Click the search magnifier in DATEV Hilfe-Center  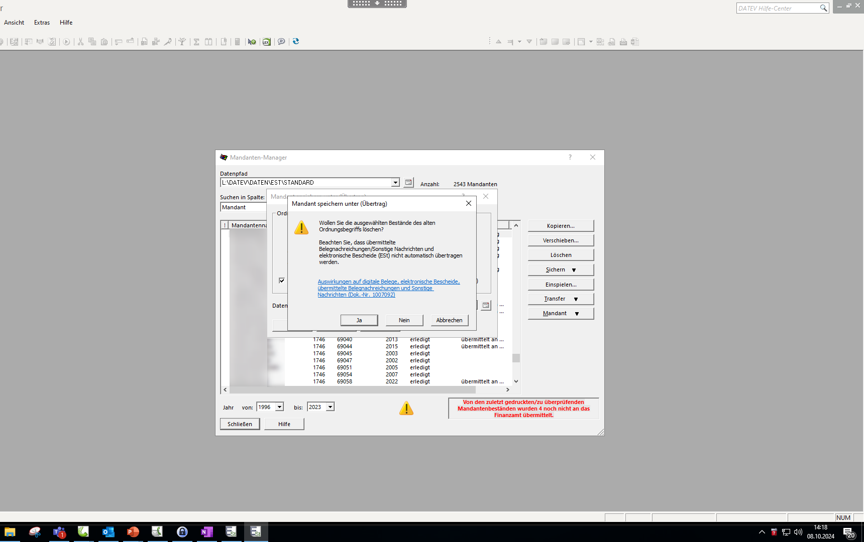(823, 8)
